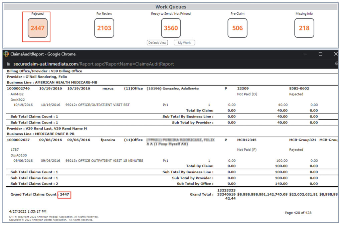Click claim number 1000002637

[18, 140]
